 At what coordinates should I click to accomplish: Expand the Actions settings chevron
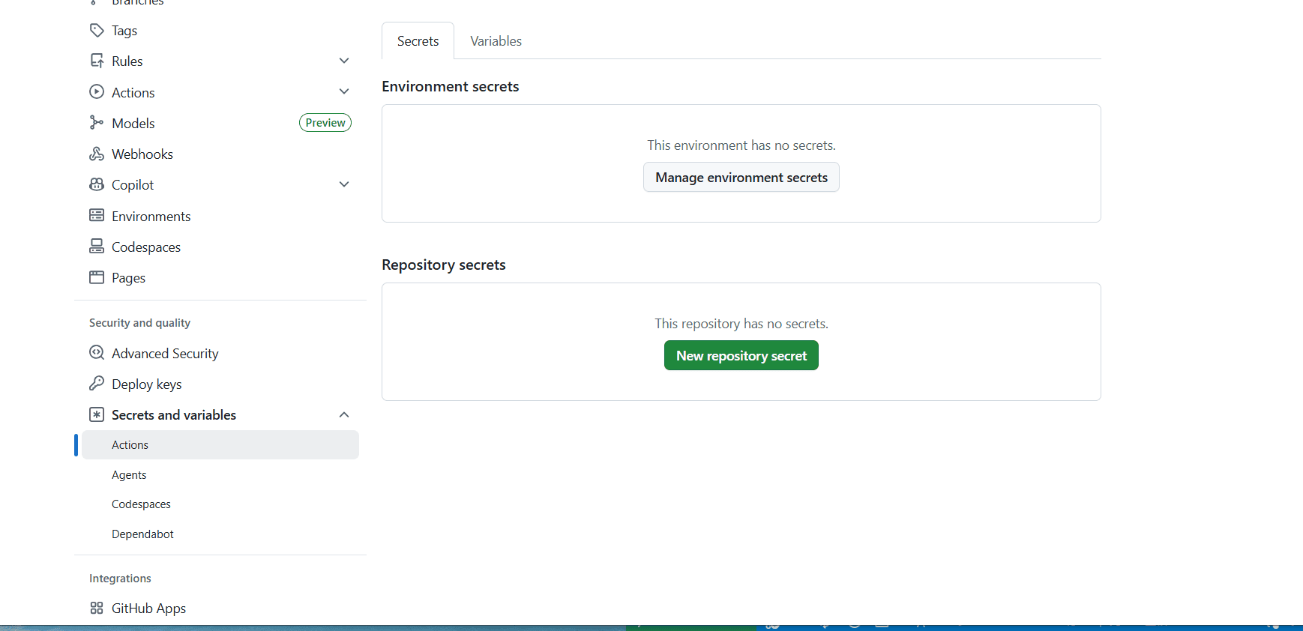(x=344, y=91)
